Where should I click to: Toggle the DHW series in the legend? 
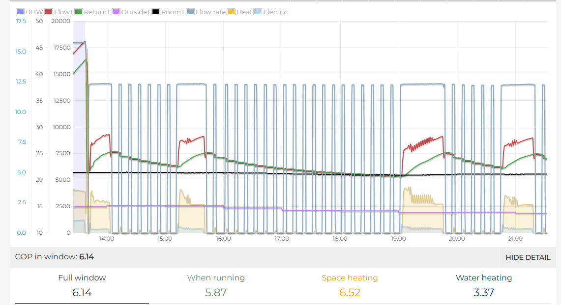pos(30,12)
